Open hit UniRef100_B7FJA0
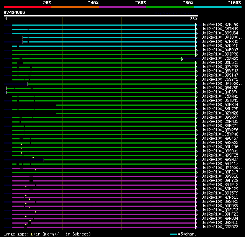 tap(220, 25)
